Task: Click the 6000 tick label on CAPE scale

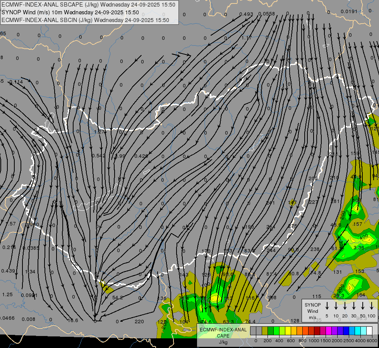Action: point(372,341)
